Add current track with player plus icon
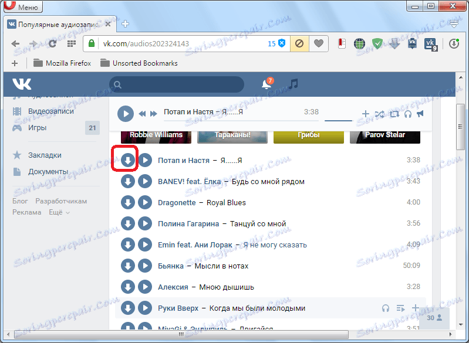Image resolution: width=469 pixels, height=343 pixels. (365, 114)
